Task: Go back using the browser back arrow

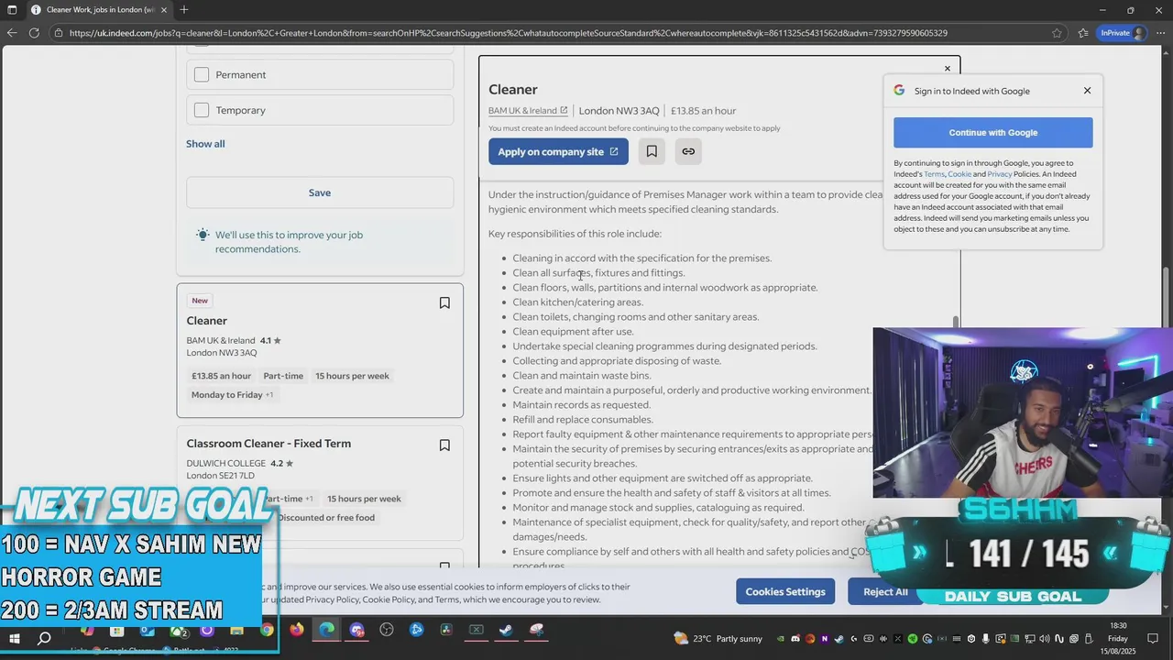Action: pyautogui.click(x=11, y=33)
